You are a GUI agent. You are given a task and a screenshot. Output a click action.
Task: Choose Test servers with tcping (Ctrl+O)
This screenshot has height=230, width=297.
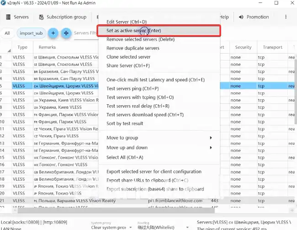pyautogui.click(x=140, y=97)
